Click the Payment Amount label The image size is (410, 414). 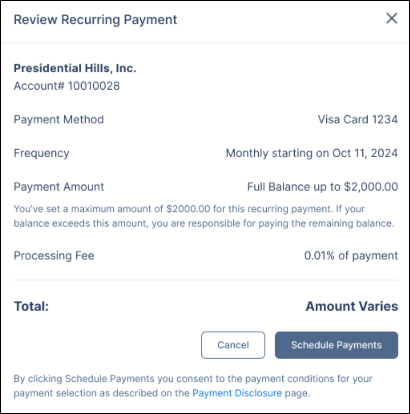click(59, 187)
